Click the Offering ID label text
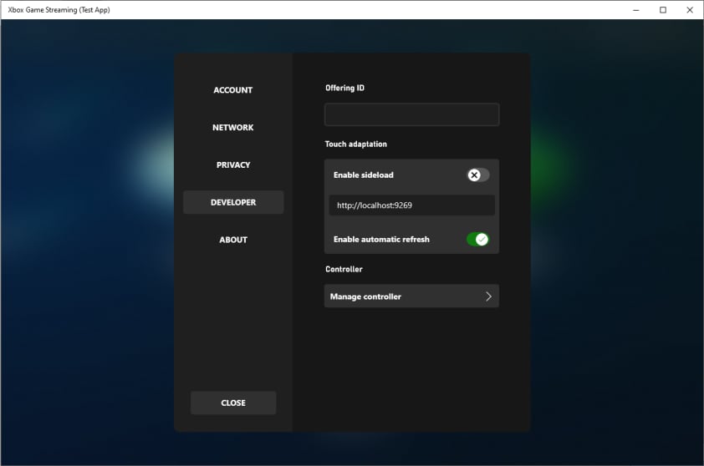The height and width of the screenshot is (466, 704). click(x=344, y=88)
